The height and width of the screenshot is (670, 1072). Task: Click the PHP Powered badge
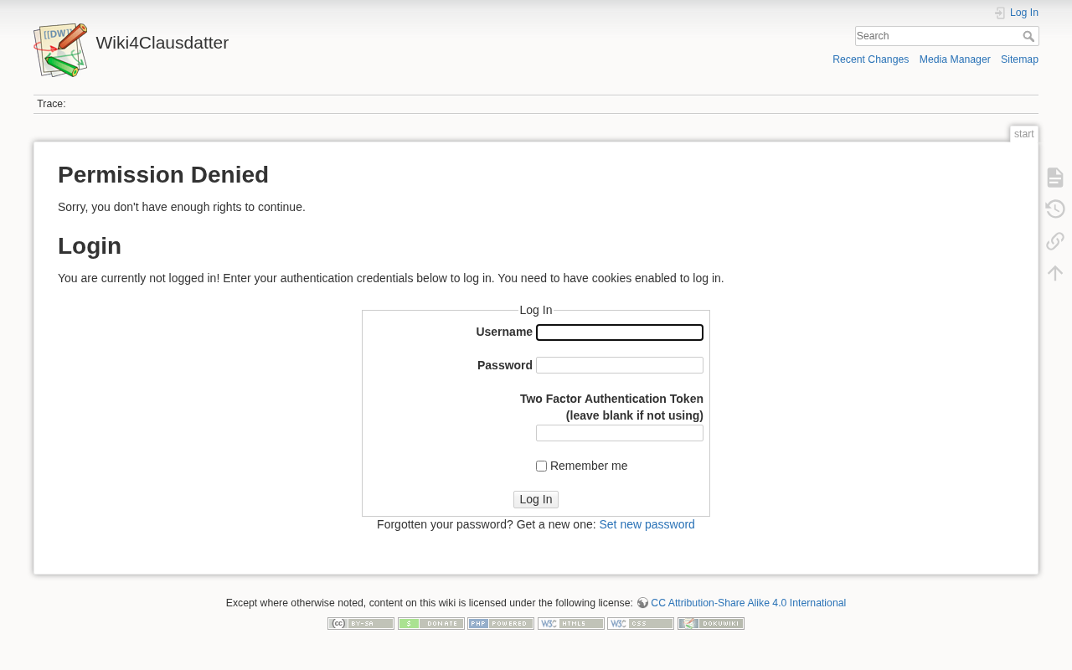(x=501, y=623)
